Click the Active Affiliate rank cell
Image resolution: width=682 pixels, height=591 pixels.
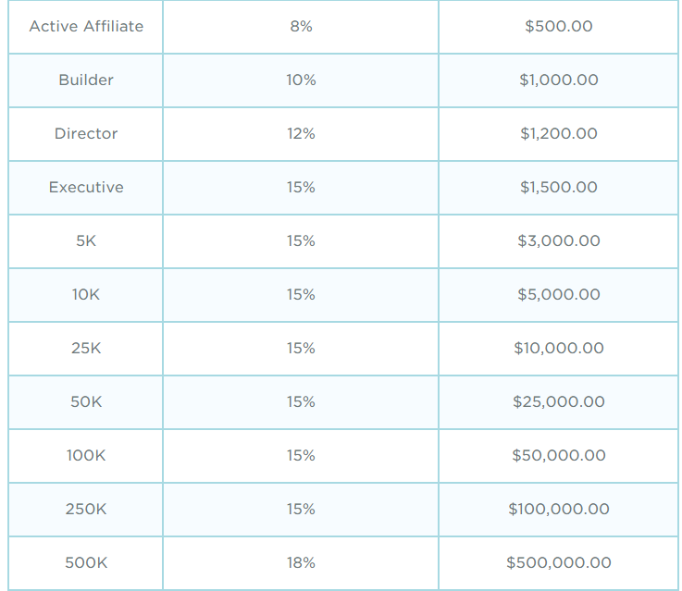[86, 27]
